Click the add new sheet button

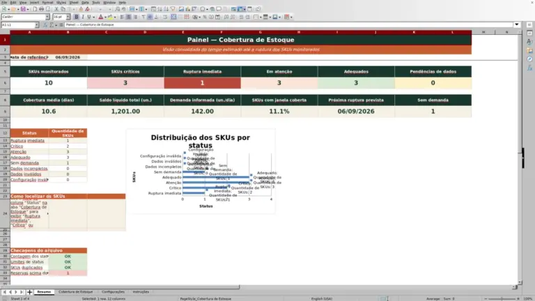(x=29, y=292)
